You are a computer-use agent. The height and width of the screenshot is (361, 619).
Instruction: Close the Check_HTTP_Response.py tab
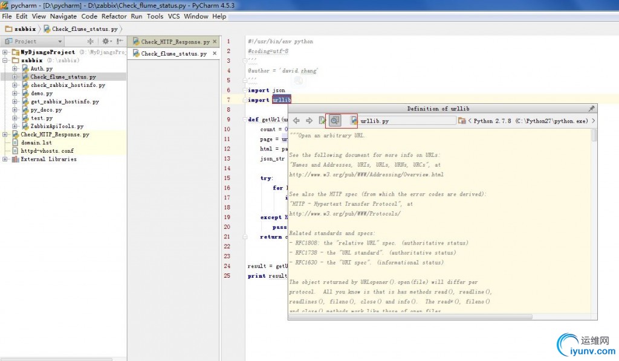tap(215, 42)
